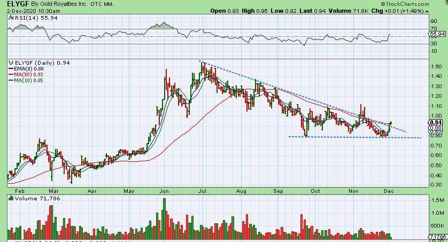
Task: Select the ELYGF ticker symbol in the header
Action: (x=18, y=4)
